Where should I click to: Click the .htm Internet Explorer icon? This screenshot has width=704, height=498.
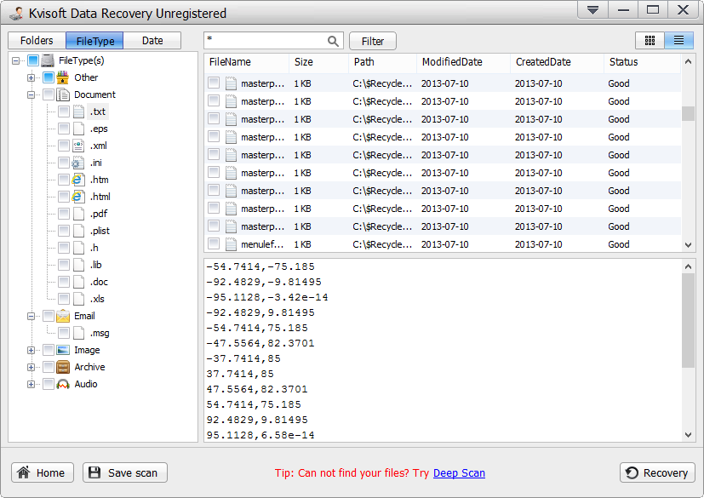pyautogui.click(x=78, y=180)
